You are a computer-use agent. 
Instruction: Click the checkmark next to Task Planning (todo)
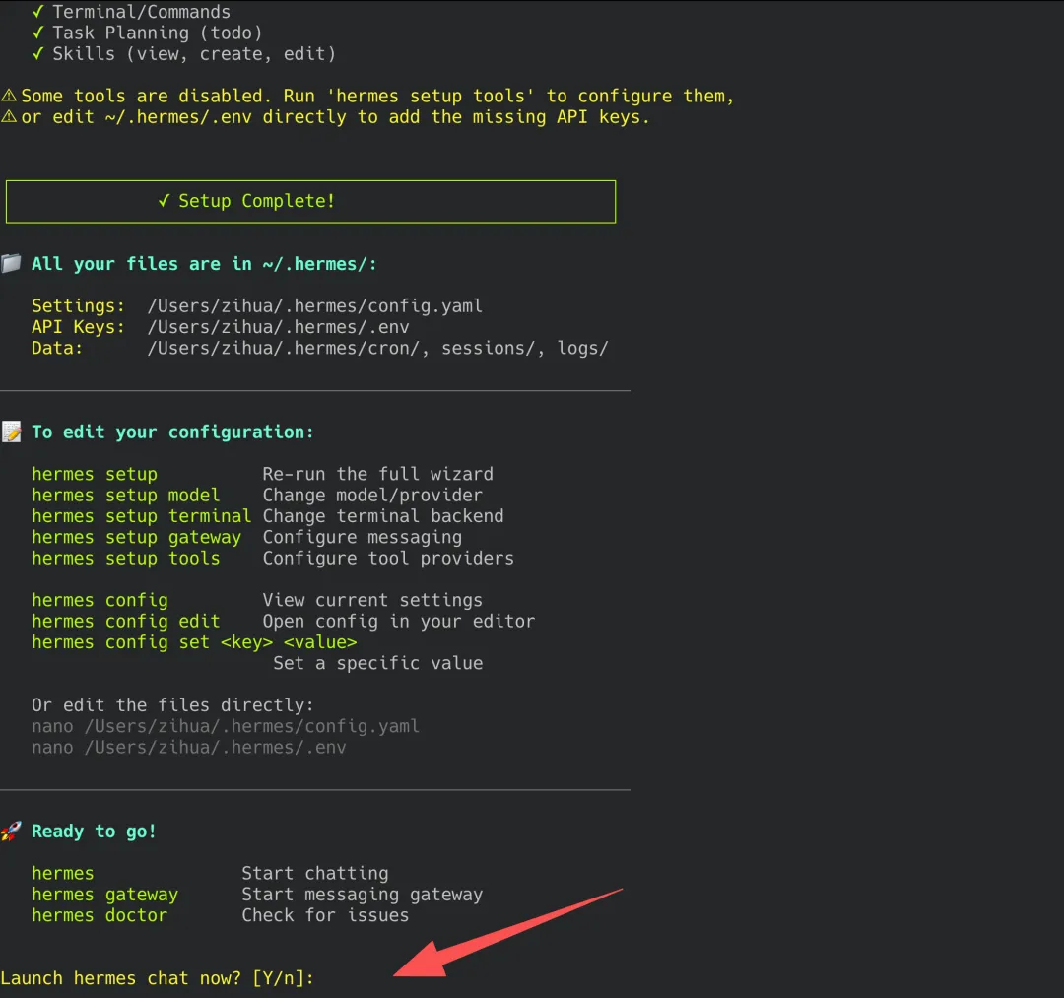[x=38, y=33]
